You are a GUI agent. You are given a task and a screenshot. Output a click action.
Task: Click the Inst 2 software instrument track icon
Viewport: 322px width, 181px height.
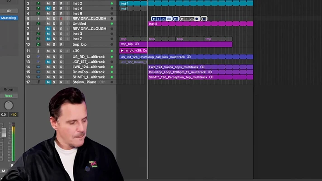38,3
